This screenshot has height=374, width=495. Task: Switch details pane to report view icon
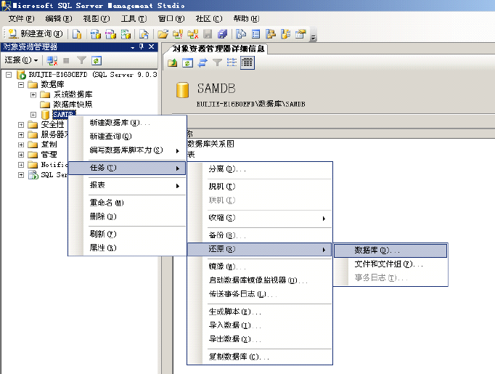coord(247,62)
